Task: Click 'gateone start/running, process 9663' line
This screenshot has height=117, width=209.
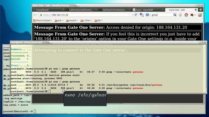Action: point(36,78)
